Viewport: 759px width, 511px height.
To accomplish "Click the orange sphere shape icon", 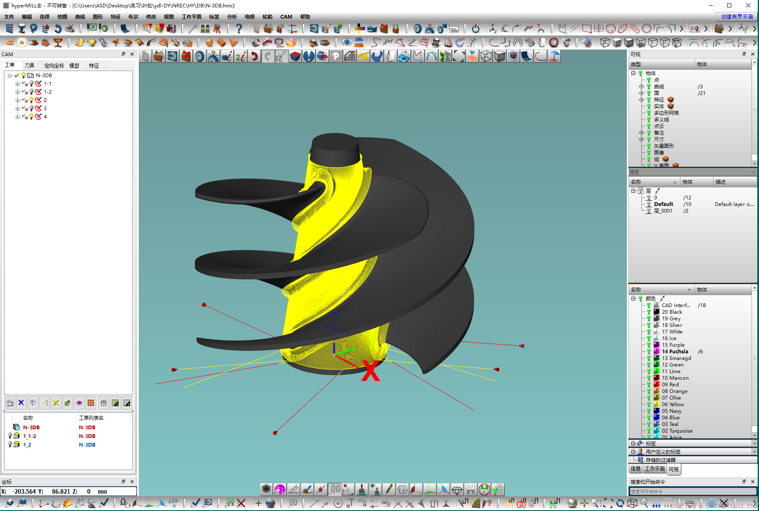I will pyautogui.click(x=209, y=43).
